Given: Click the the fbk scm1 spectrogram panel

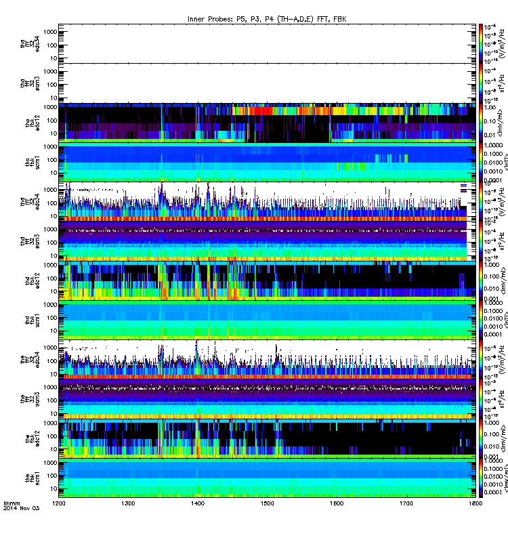Looking at the screenshot, I should [267, 478].
